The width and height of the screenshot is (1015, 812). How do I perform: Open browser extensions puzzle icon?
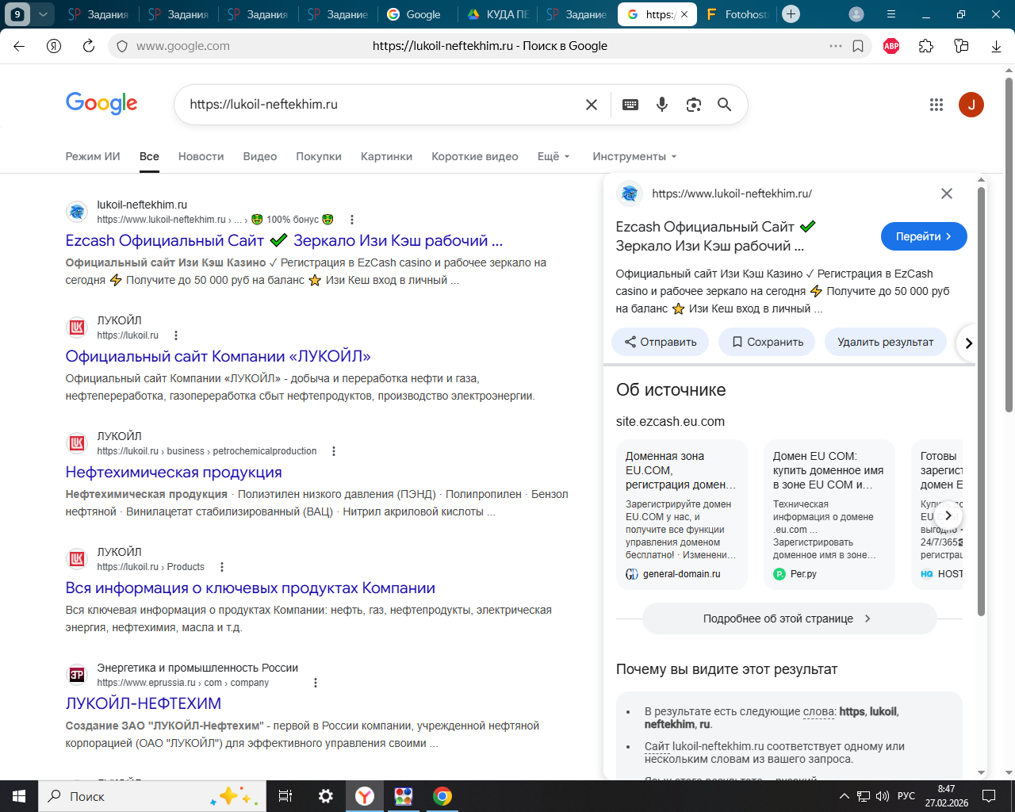[926, 46]
